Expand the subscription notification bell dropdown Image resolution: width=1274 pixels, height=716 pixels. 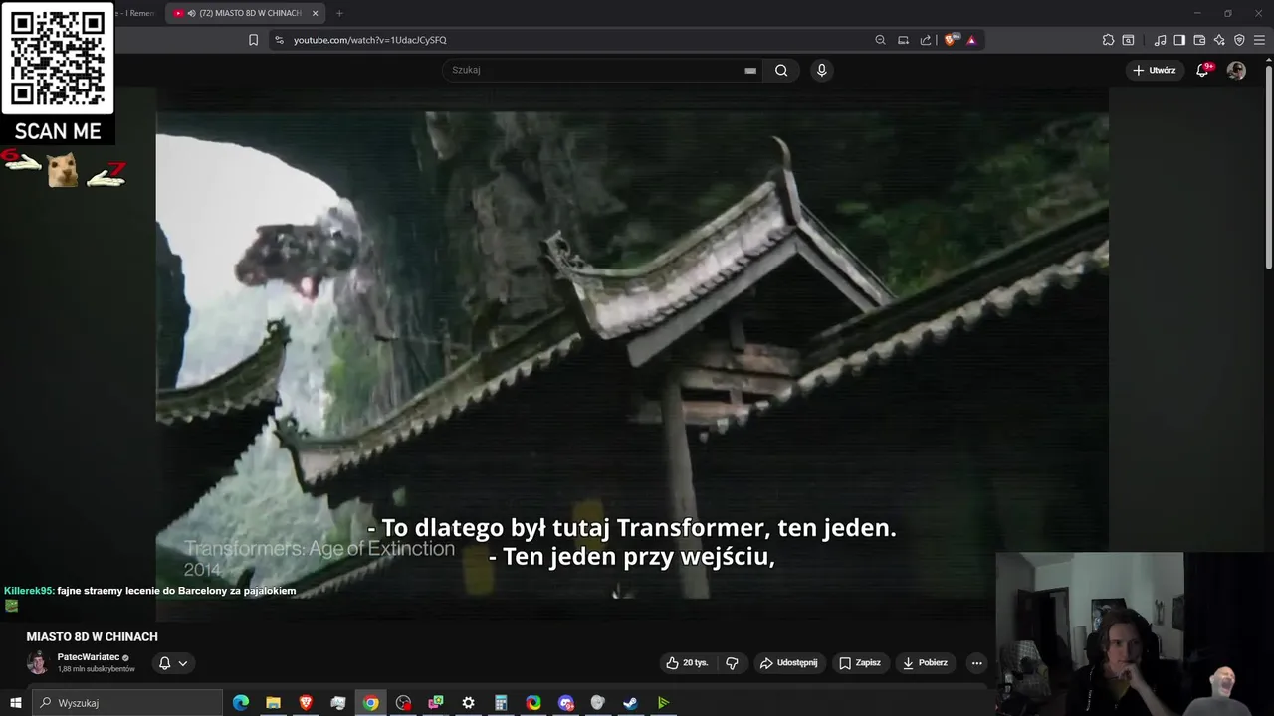pyautogui.click(x=173, y=663)
